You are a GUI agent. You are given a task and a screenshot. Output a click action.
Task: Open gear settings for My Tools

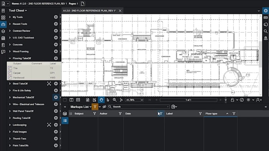click(56, 17)
